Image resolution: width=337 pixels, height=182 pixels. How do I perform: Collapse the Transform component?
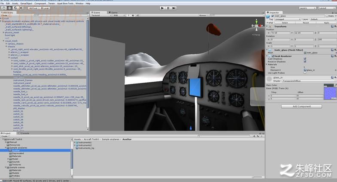pos(267,27)
